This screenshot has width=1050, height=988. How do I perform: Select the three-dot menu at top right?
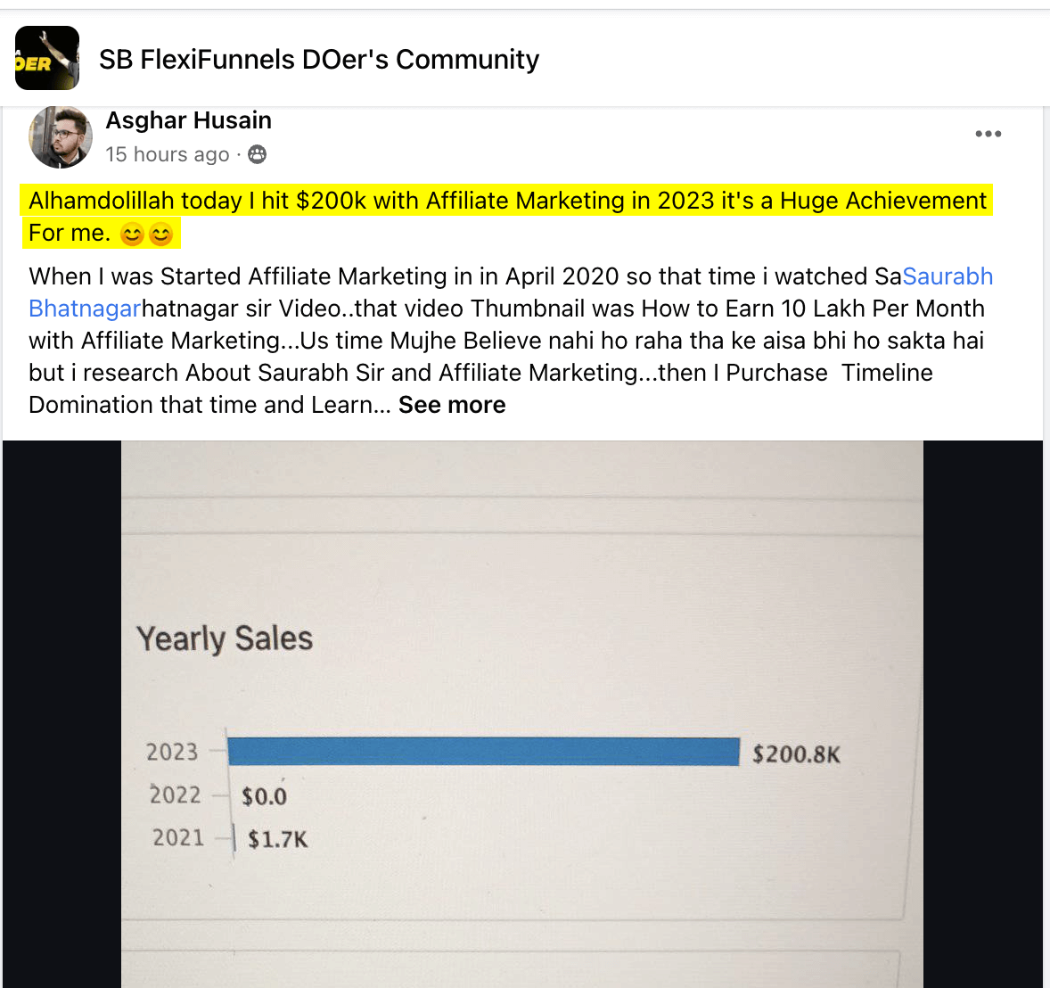988,134
